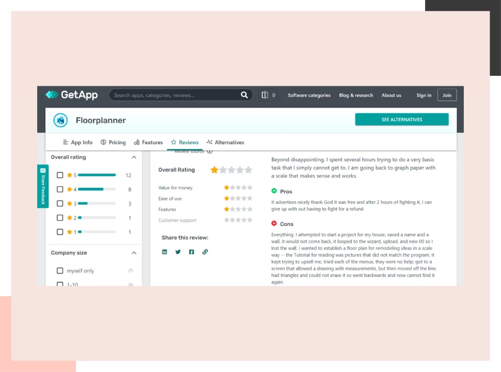The width and height of the screenshot is (501, 372).
Task: Check the 3-star rating filter
Action: point(60,203)
